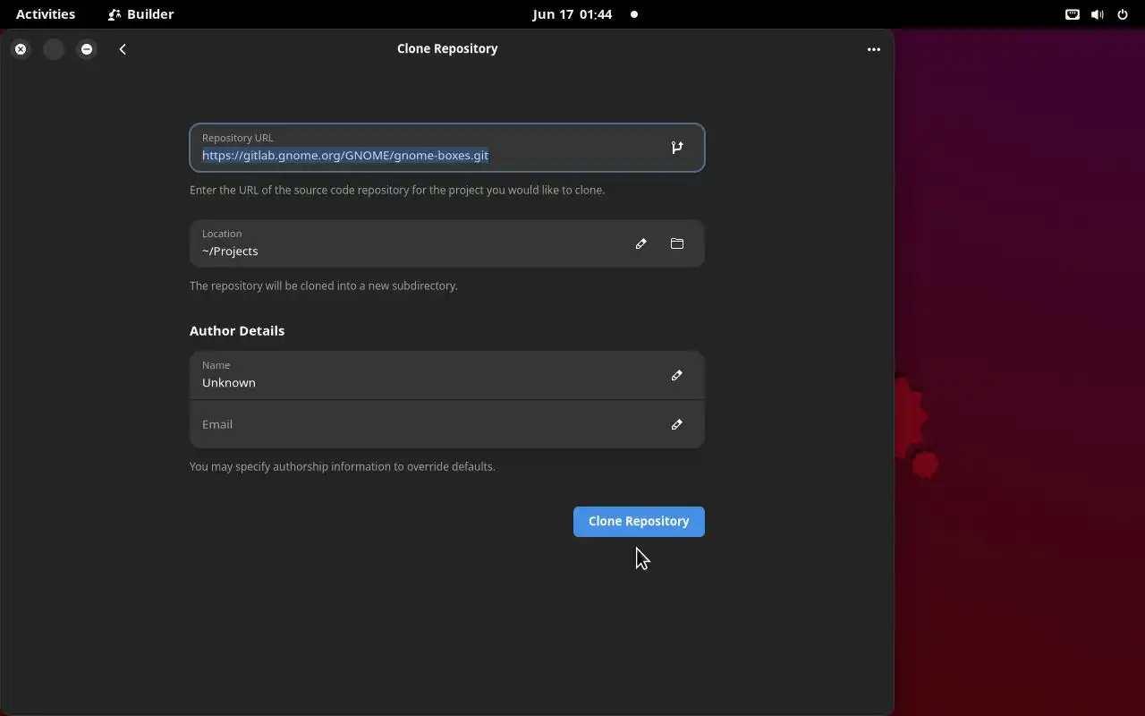Image resolution: width=1145 pixels, height=716 pixels.
Task: Open the Builder app menu in top bar
Action: point(140,14)
